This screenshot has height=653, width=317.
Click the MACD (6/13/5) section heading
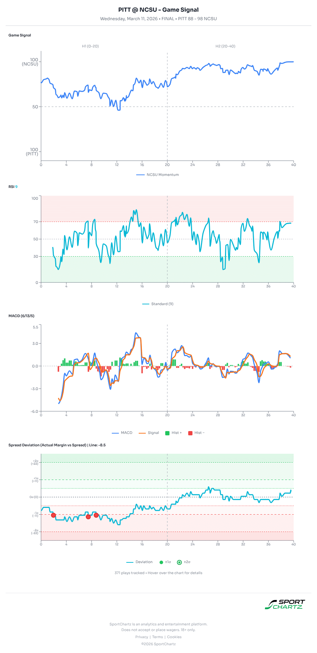[x=21, y=316]
